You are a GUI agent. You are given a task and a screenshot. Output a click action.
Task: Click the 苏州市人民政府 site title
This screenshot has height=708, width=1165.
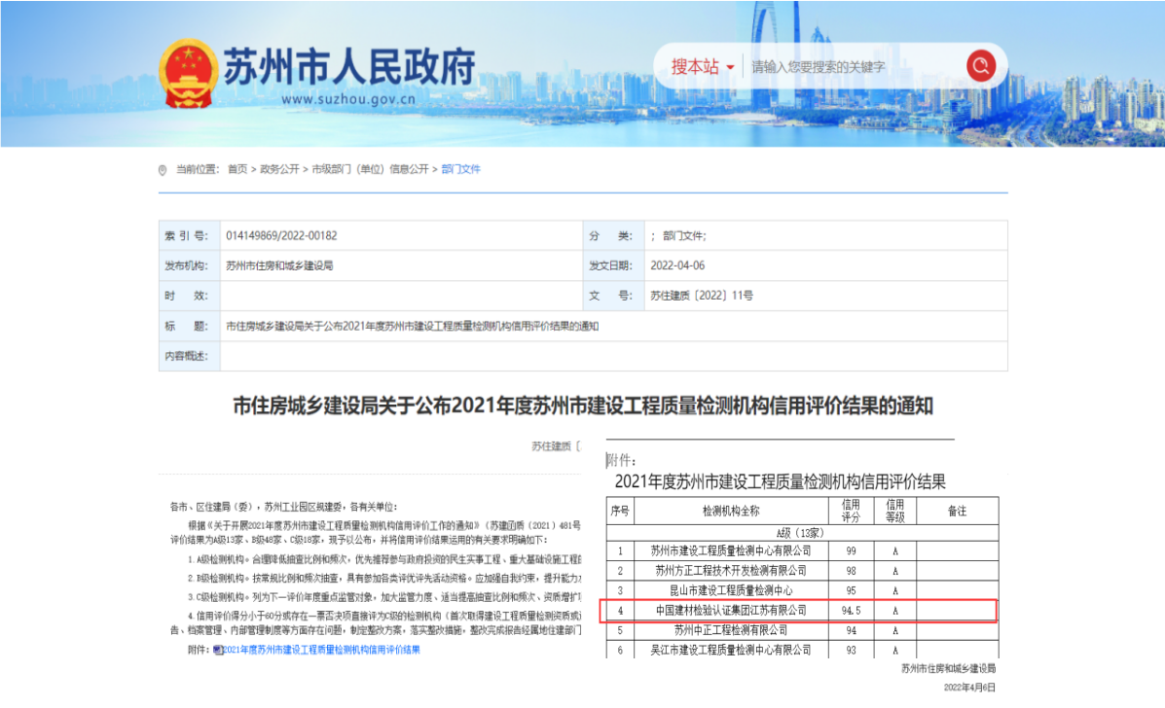[349, 66]
